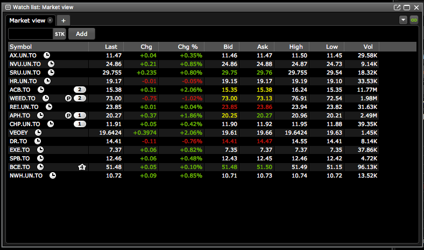Open the watch list options dropdown arrow
This screenshot has width=424, height=250.
(403, 20)
